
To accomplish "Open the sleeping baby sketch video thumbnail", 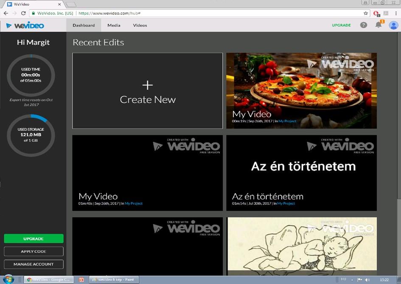I will 302,246.
